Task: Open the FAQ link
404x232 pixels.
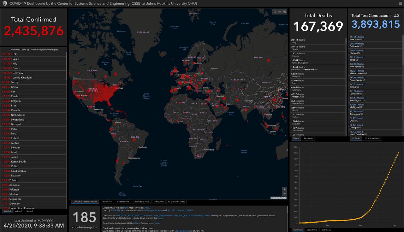Action: coord(190,210)
